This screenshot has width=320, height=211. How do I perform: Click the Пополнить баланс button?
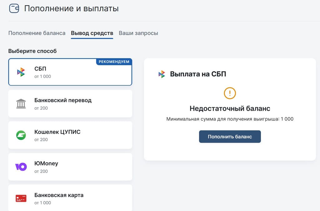[x=230, y=137]
